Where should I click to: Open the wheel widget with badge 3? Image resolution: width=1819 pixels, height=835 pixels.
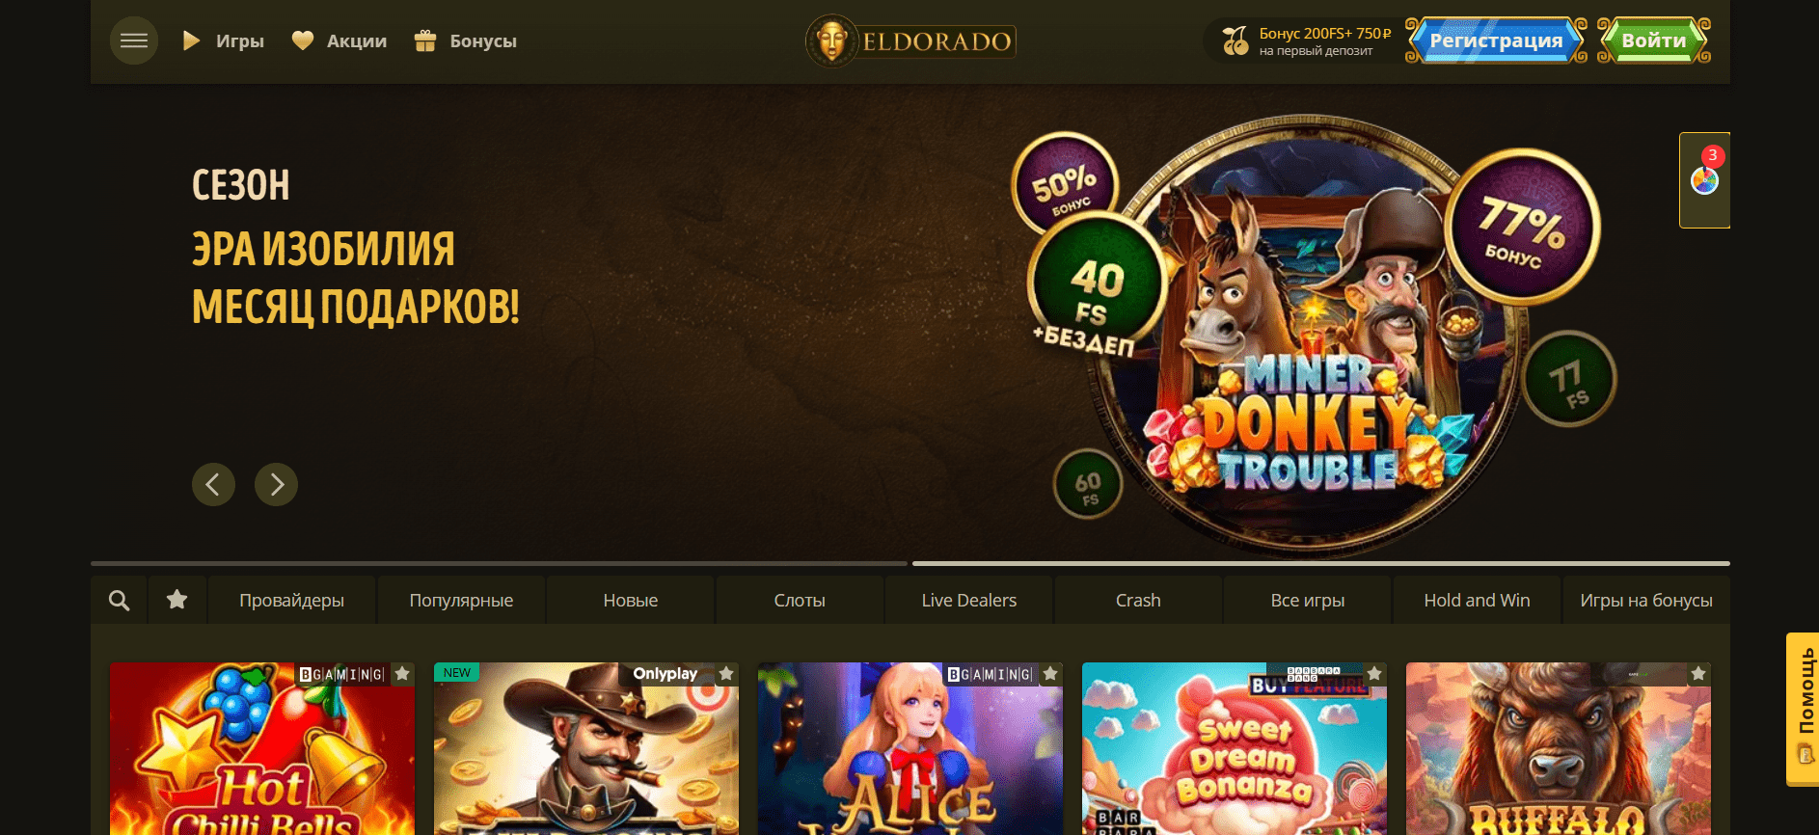click(x=1704, y=180)
